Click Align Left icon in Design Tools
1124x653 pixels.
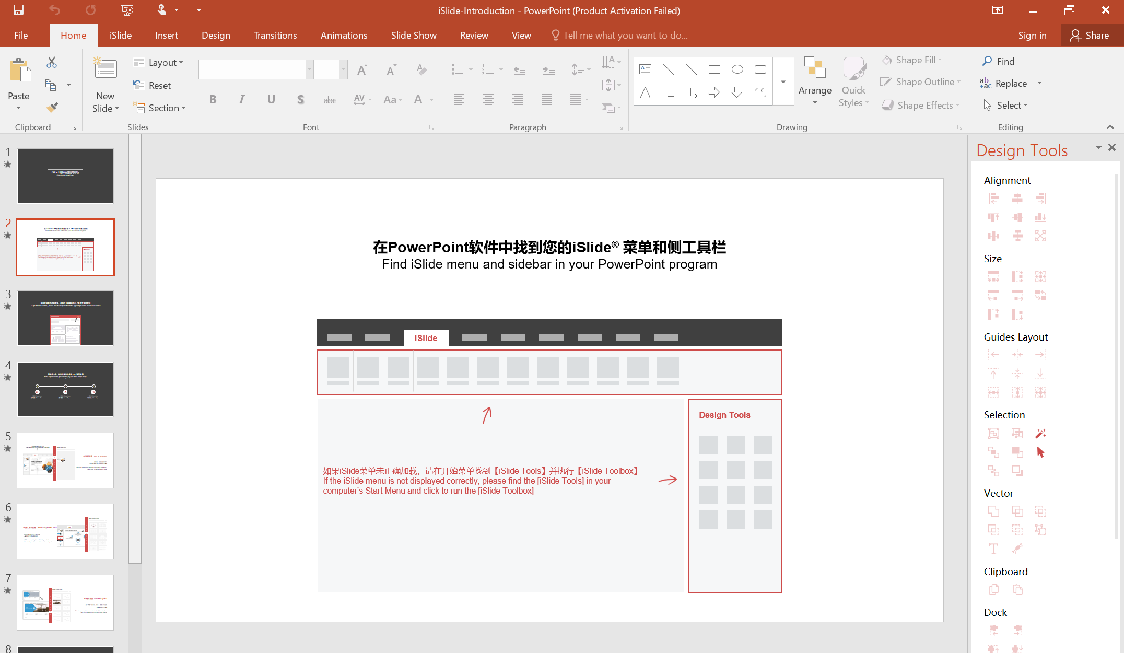tap(993, 198)
